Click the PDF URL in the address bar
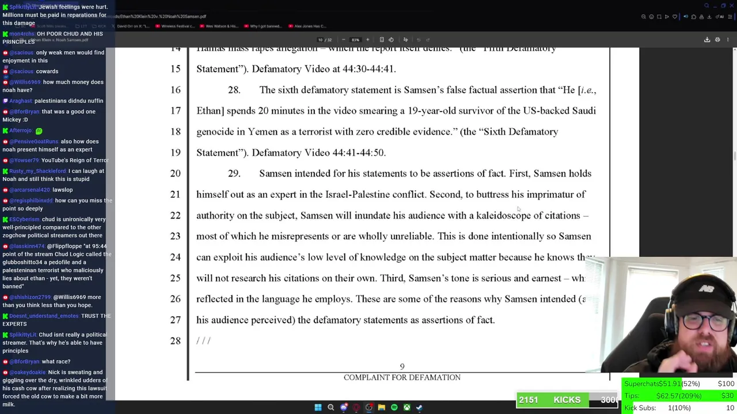The image size is (737, 414). (x=161, y=17)
